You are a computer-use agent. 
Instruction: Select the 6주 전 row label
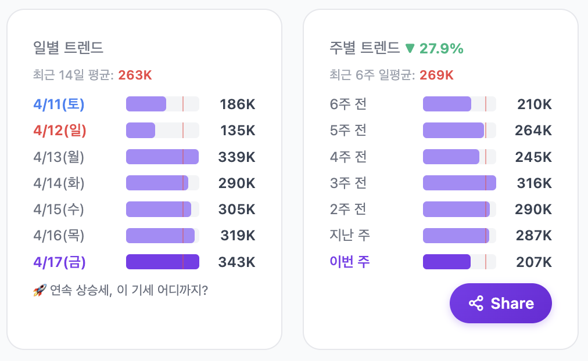[x=347, y=104]
